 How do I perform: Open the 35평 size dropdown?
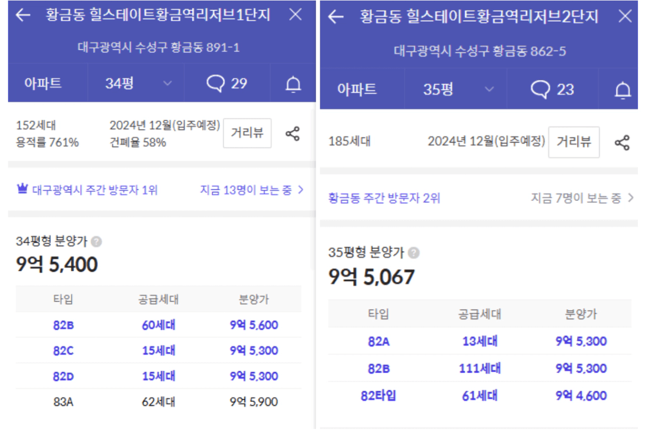pyautogui.click(x=456, y=89)
